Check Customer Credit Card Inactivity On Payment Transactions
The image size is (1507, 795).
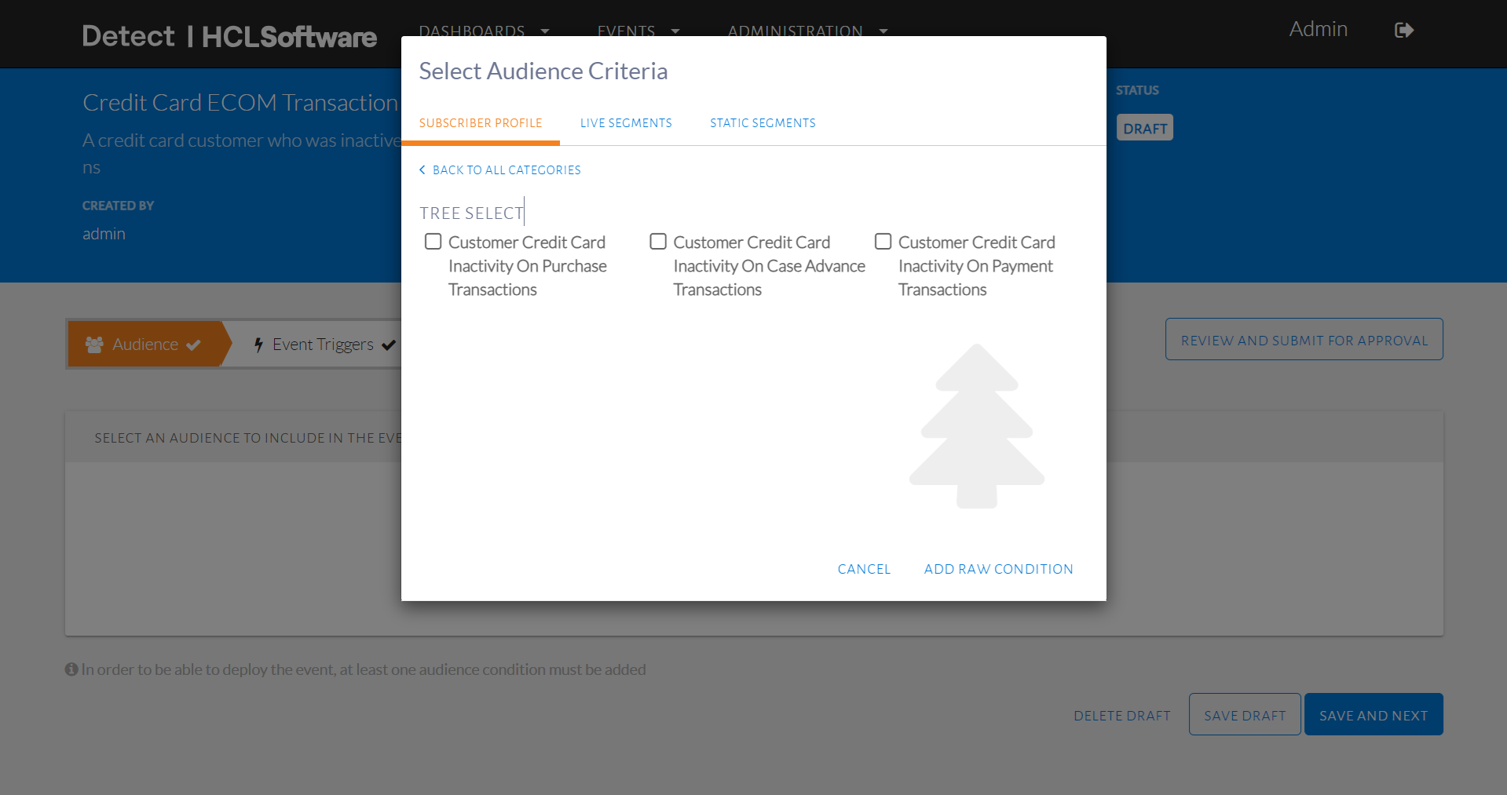point(883,242)
